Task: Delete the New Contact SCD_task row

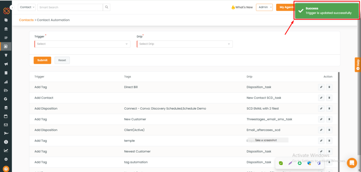Action: [329, 98]
